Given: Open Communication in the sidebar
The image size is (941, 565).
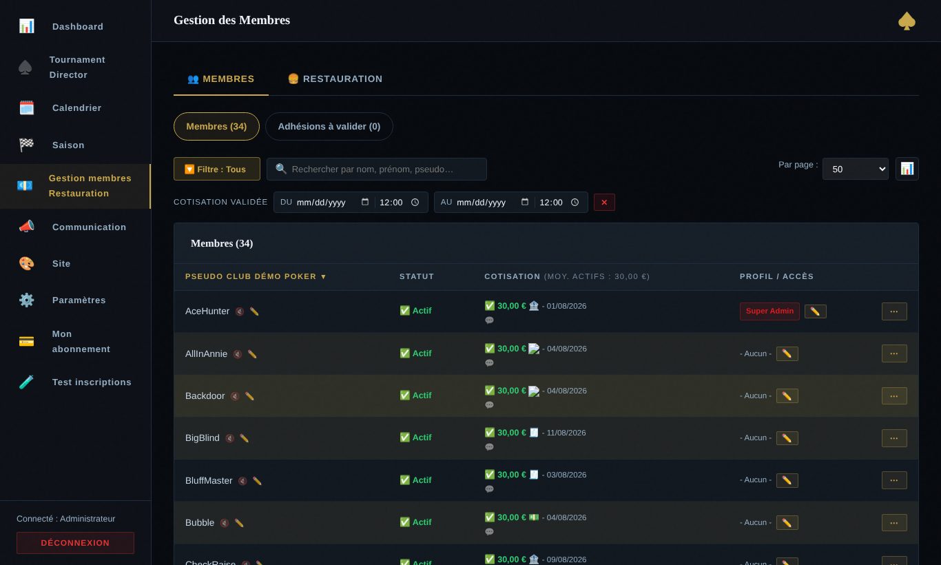Looking at the screenshot, I should pyautogui.click(x=76, y=227).
